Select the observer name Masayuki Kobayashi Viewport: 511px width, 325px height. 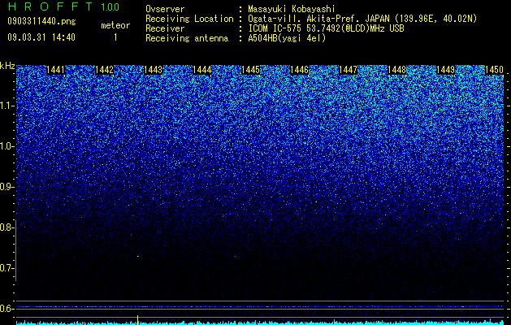click(x=292, y=9)
